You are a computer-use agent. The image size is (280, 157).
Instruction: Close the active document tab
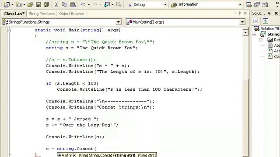[x=245, y=13]
